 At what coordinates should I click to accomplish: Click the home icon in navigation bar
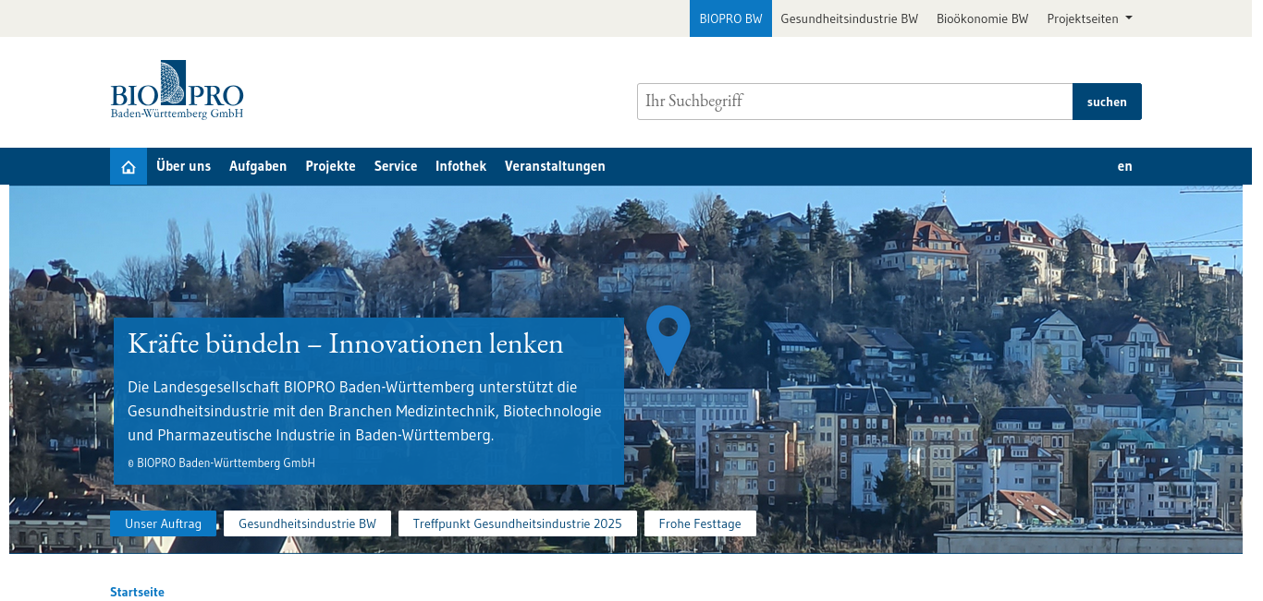pyautogui.click(x=129, y=166)
